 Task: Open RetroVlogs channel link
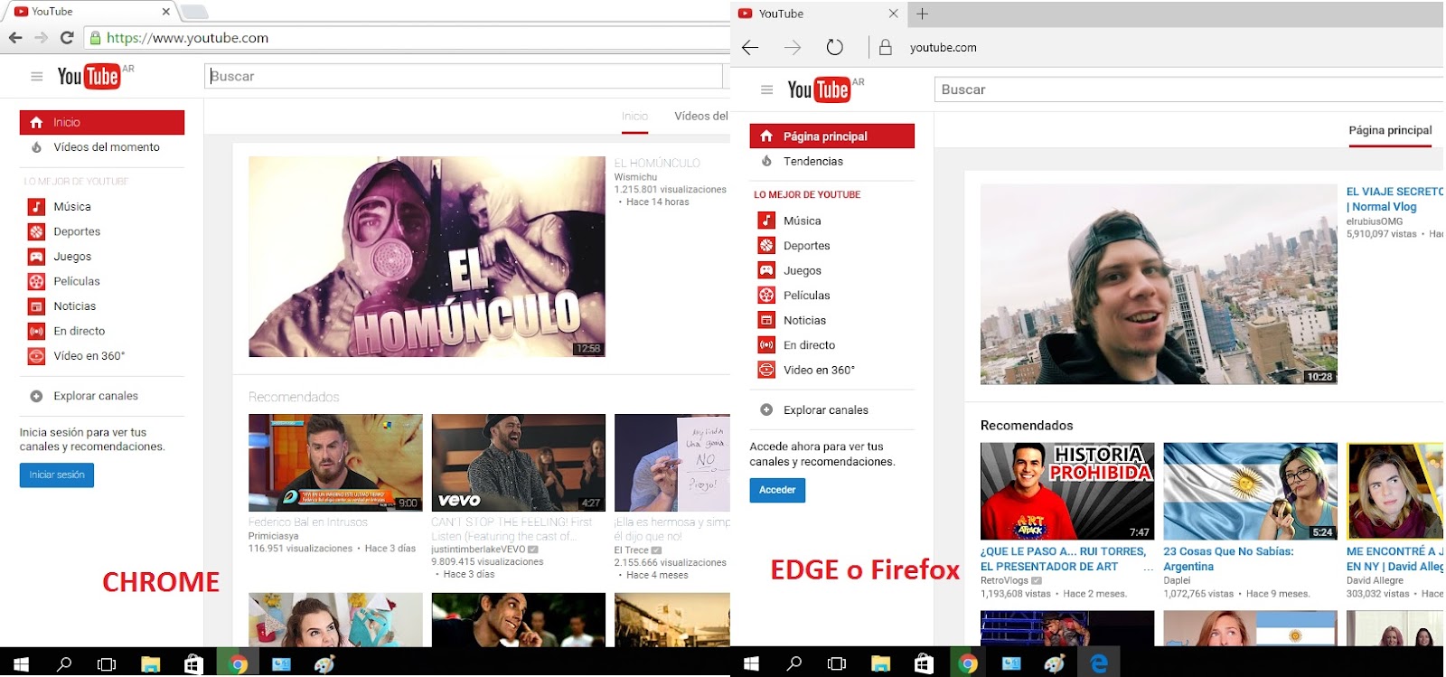click(1004, 580)
